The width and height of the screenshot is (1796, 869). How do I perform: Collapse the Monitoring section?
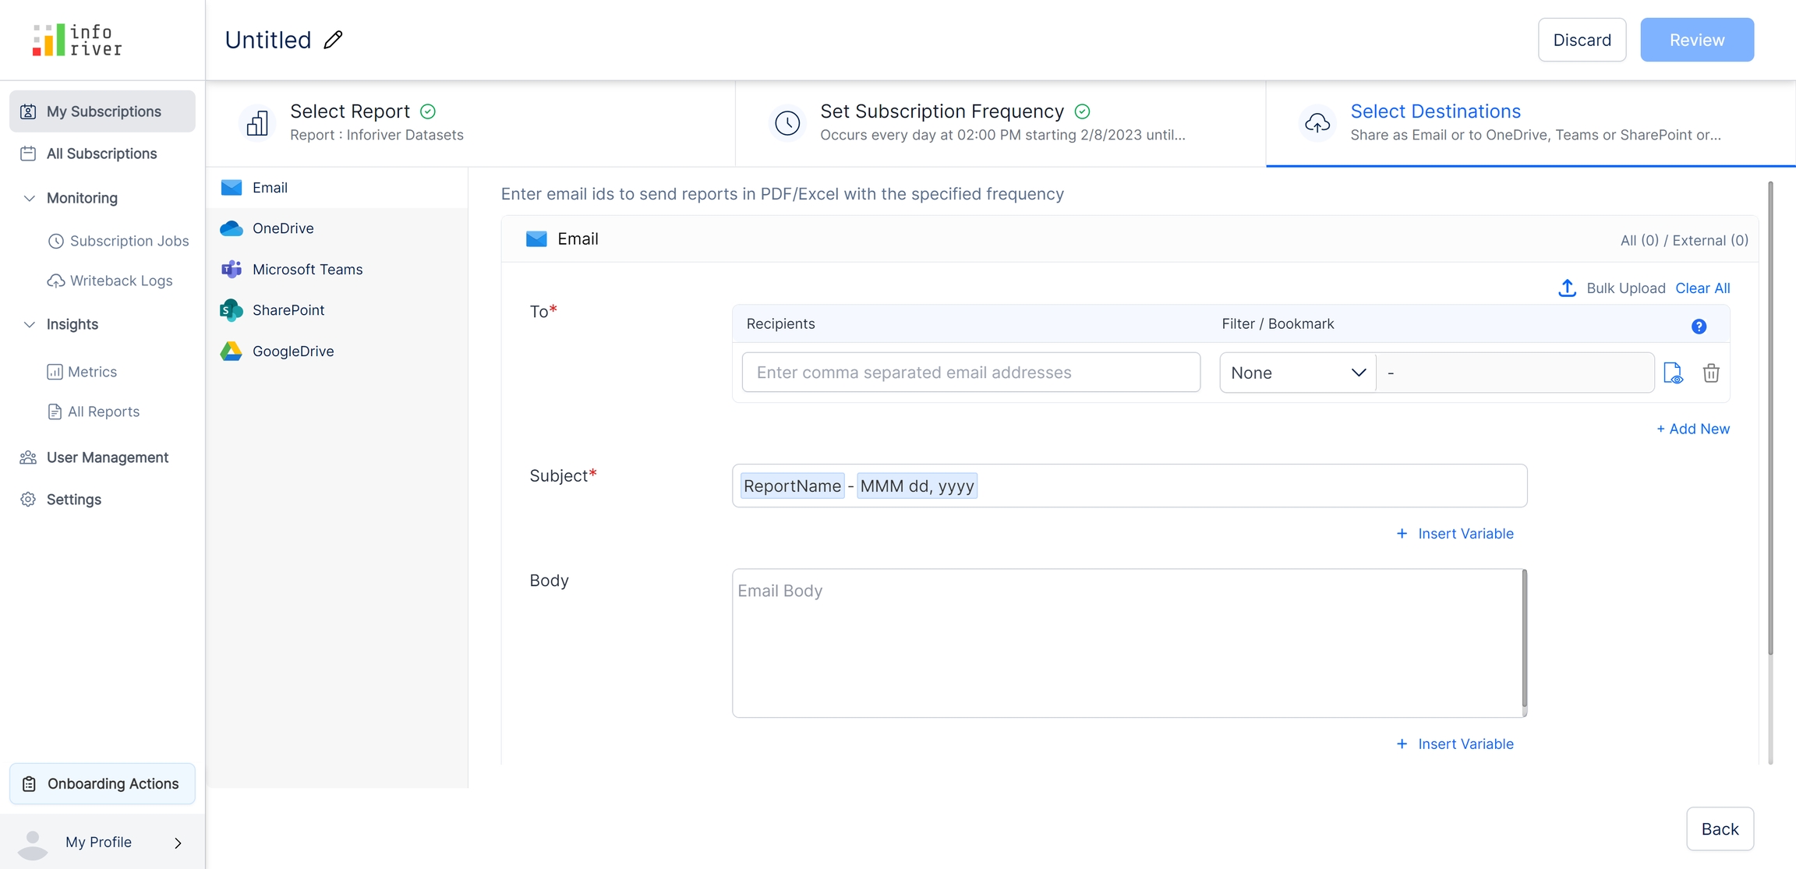click(30, 198)
